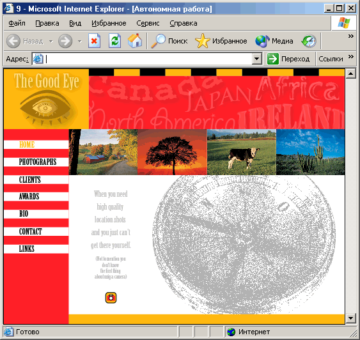Stop page loading with red X icon
The image size is (360, 340).
pyautogui.click(x=95, y=41)
